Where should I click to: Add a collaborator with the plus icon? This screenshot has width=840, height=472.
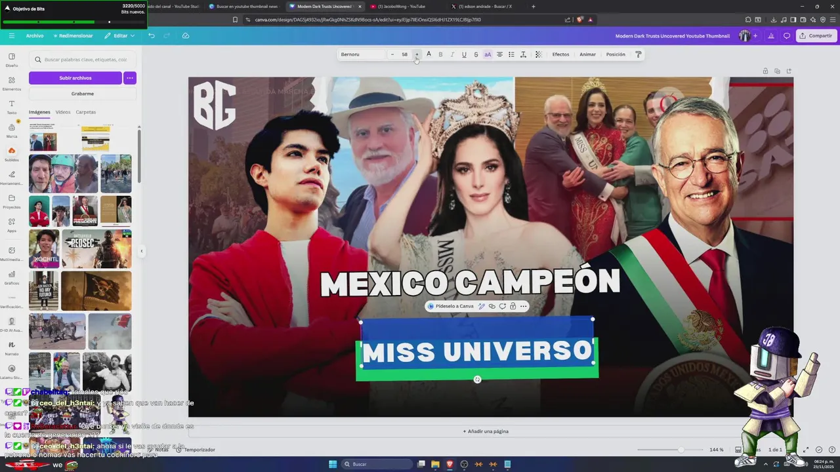[755, 35]
